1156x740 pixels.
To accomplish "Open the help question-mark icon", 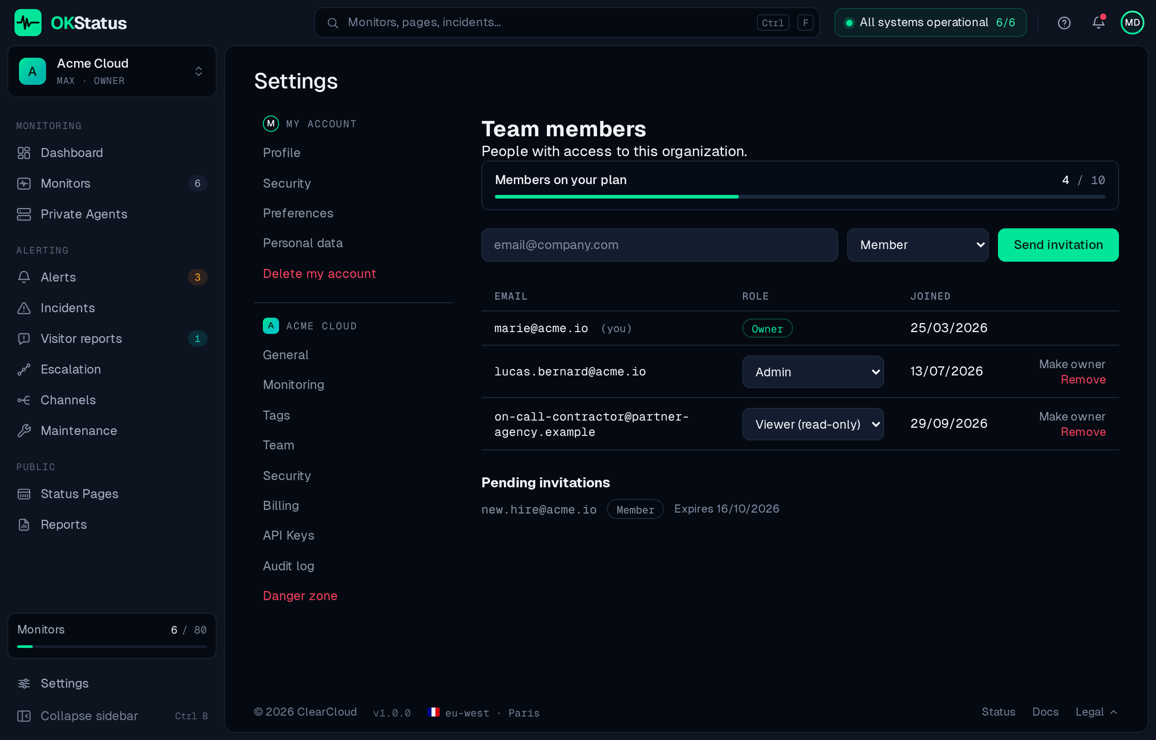I will pyautogui.click(x=1064, y=23).
